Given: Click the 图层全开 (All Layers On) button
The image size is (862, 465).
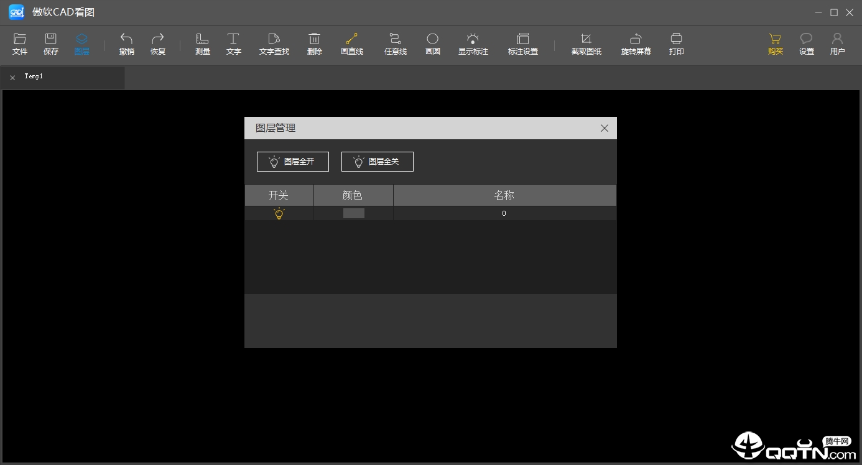Looking at the screenshot, I should pyautogui.click(x=293, y=162).
